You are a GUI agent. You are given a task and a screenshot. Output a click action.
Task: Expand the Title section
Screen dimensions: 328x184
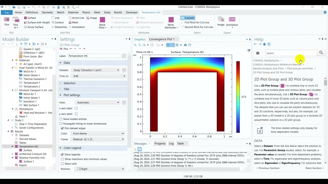click(66, 89)
